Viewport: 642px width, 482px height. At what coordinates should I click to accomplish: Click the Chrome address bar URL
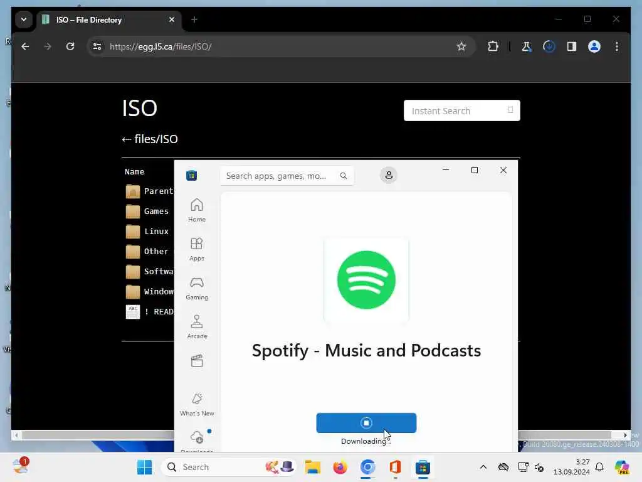[x=160, y=46]
